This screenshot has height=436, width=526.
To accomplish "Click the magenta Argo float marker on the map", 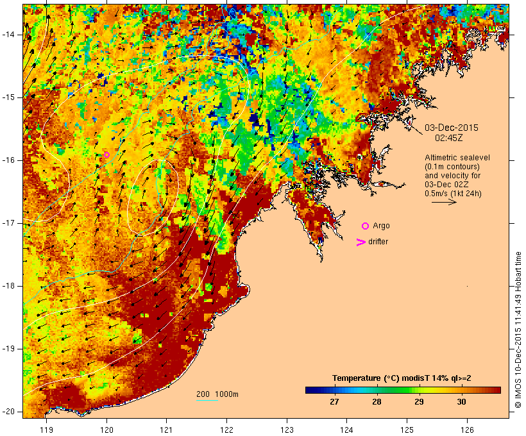I will click(106, 155).
